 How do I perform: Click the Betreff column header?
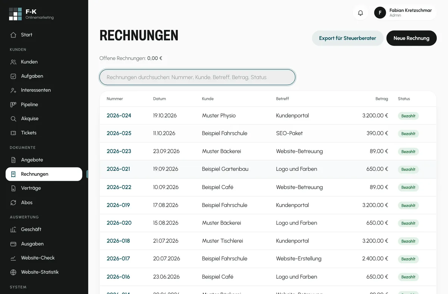click(x=283, y=99)
